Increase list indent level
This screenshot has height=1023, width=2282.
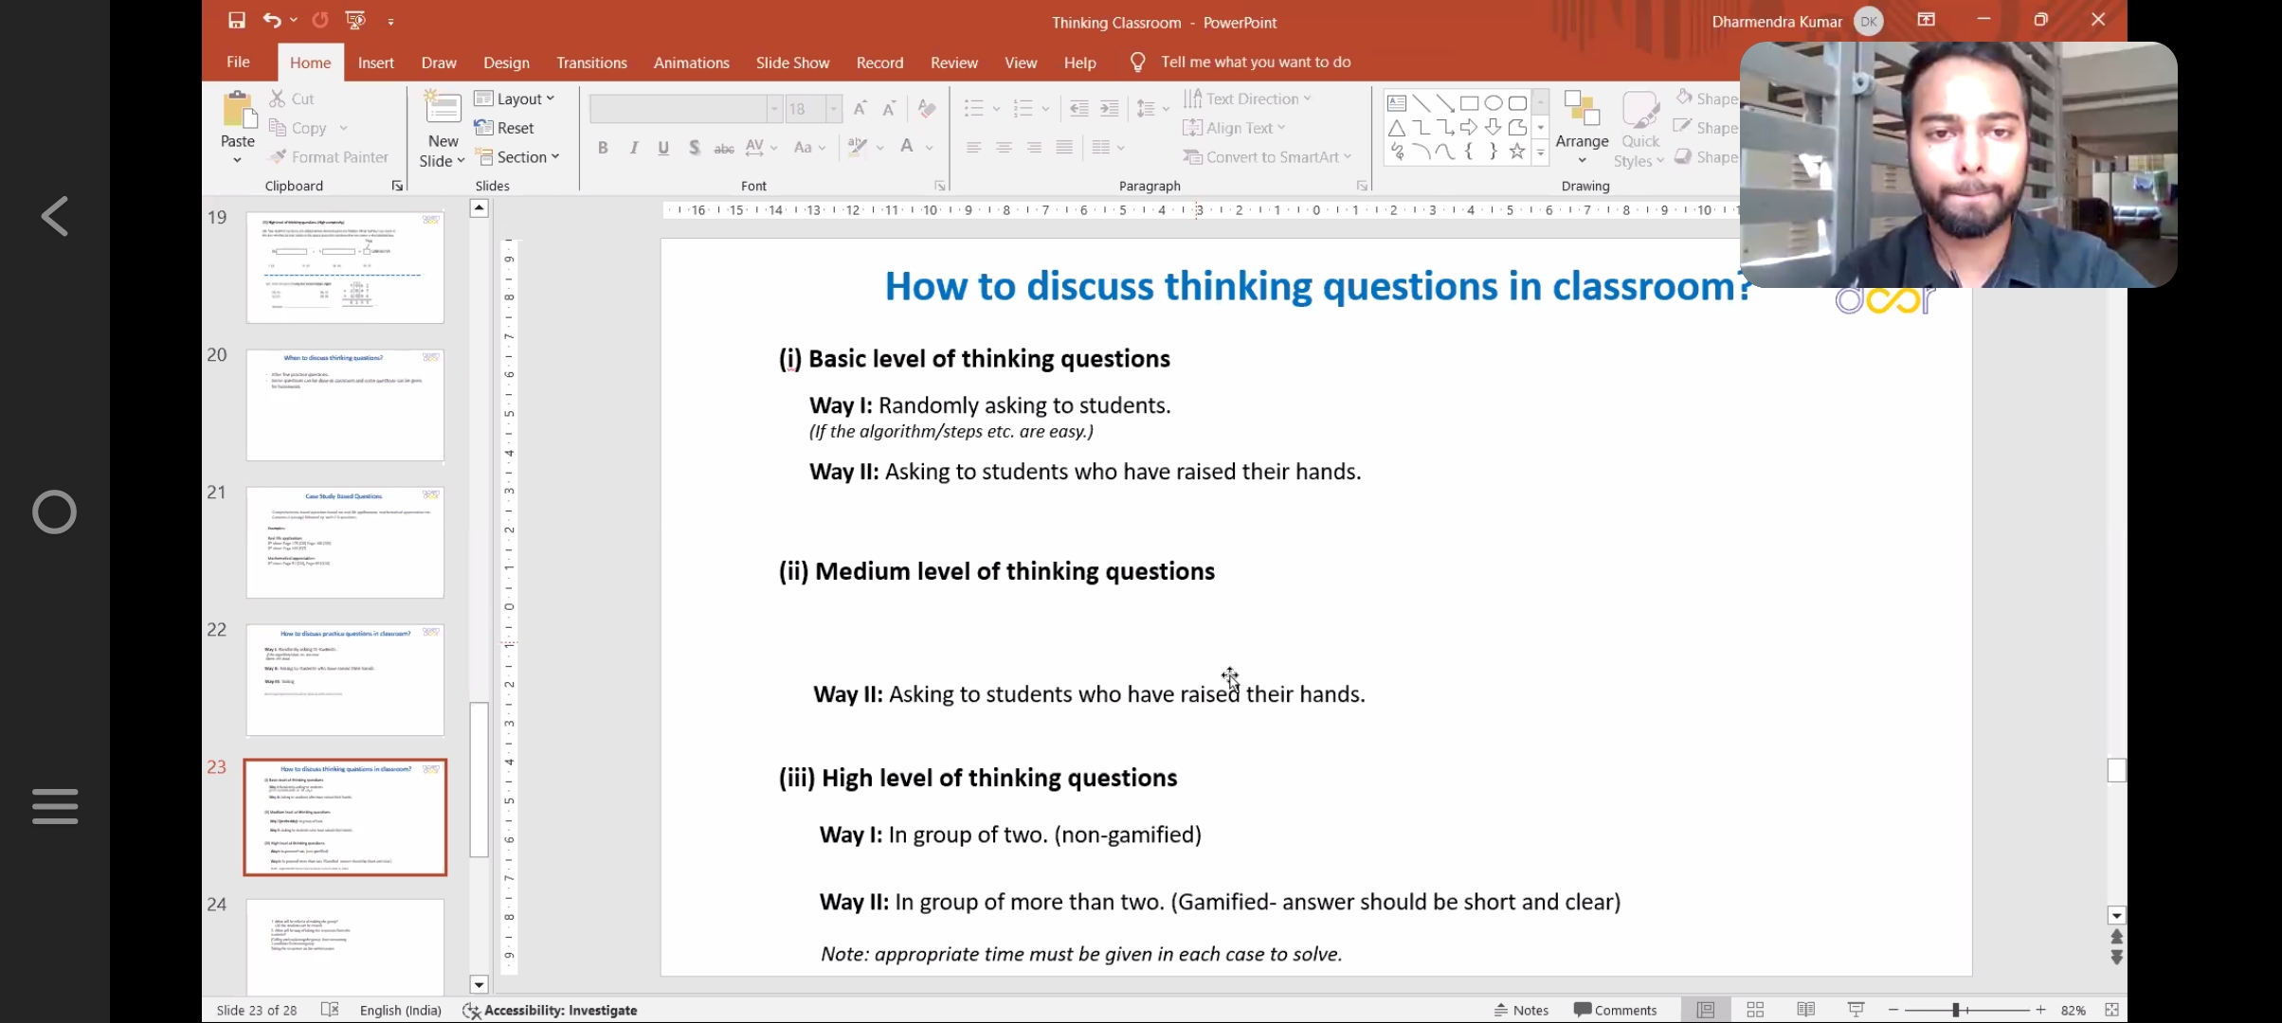pos(1109,109)
